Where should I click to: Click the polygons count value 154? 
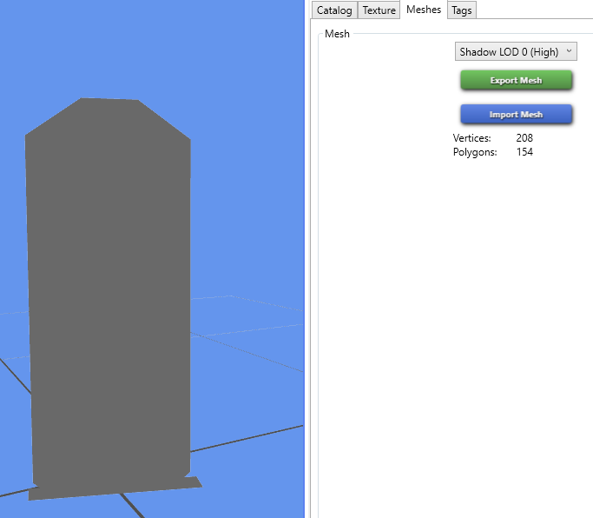(x=524, y=152)
